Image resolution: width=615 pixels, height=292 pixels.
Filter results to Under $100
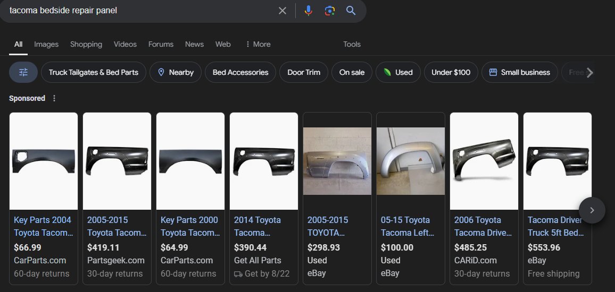[451, 72]
